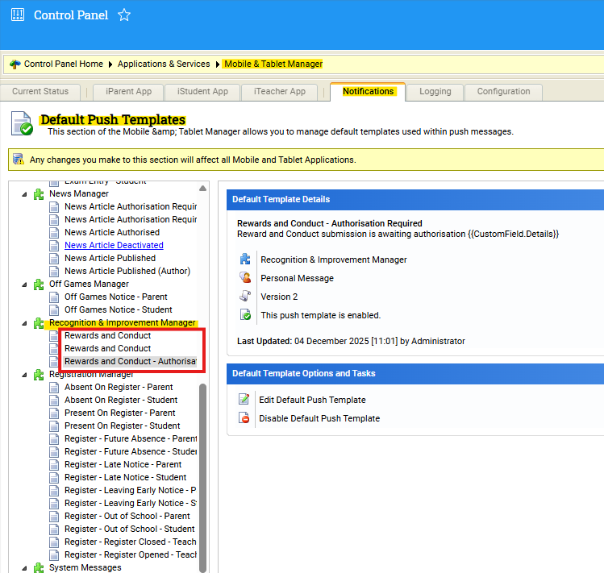Screen dimensions: 604x573
Task: Click the warning banner information icon
Action: 18,159
